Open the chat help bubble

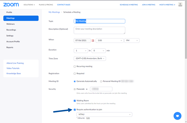tap(177, 116)
